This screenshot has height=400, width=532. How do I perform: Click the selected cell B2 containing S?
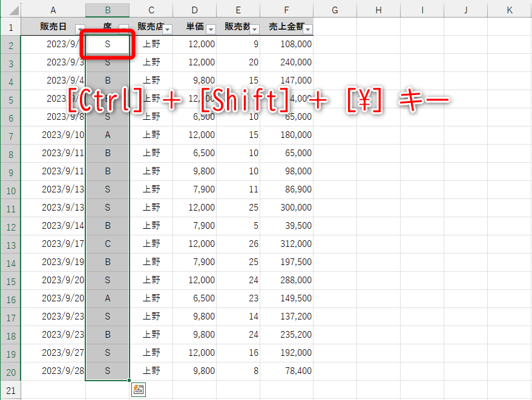107,44
